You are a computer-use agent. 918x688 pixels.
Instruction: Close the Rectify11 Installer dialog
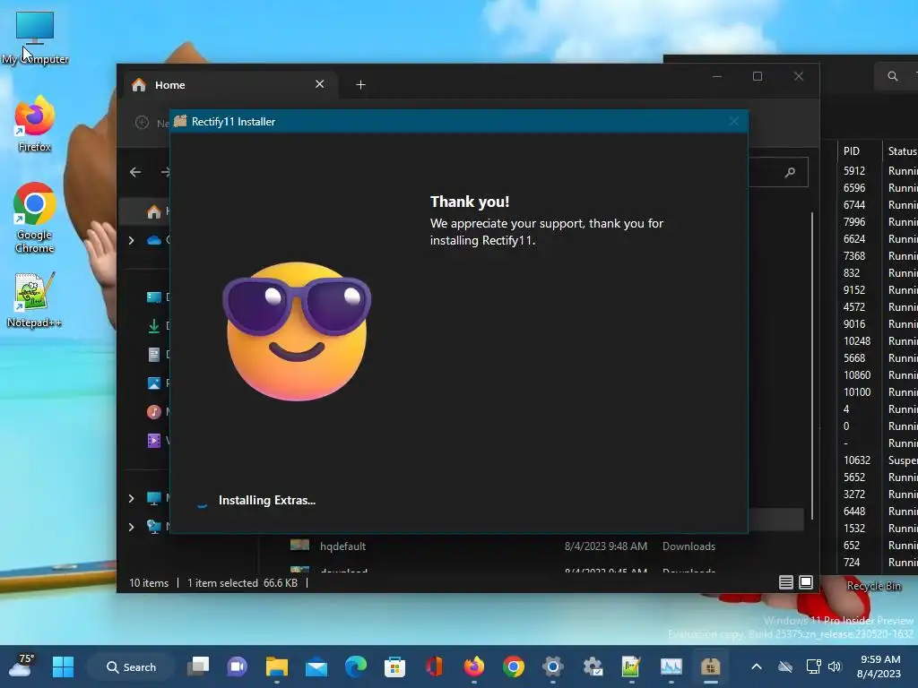[x=733, y=121]
